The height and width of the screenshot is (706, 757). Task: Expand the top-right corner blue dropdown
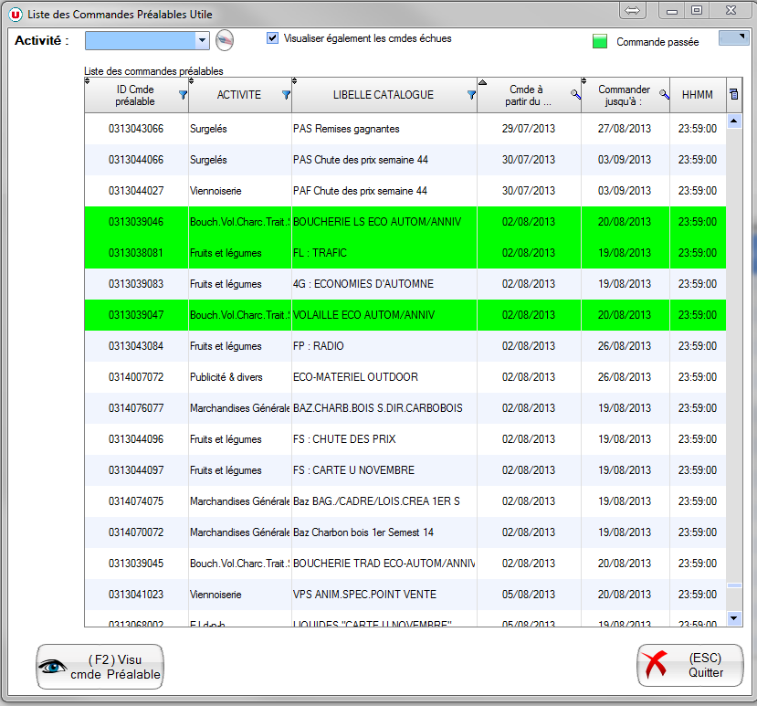coord(733,37)
